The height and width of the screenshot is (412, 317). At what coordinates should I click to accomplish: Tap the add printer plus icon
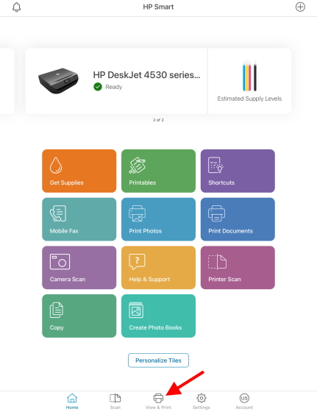[x=300, y=7]
